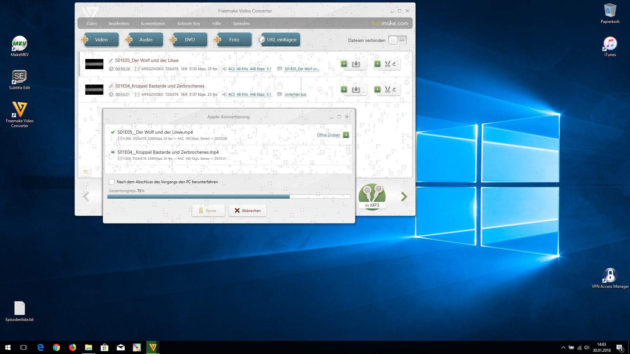
Task: Open the Subtitle Edit desktop icon
Action: pyautogui.click(x=19, y=80)
